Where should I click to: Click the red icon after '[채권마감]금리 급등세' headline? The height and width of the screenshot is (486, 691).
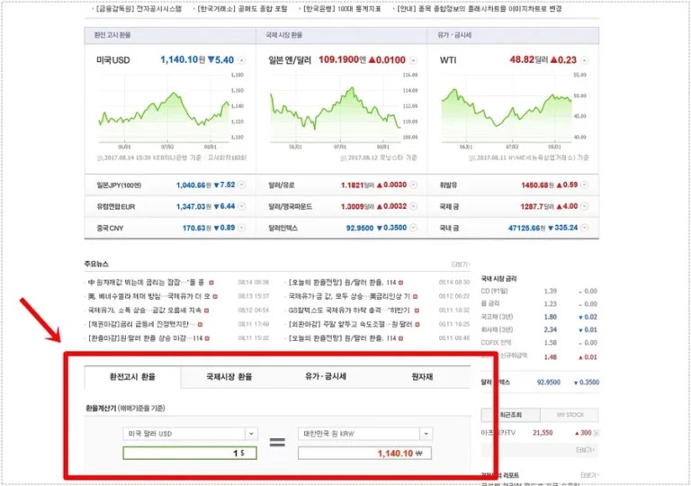[x=200, y=325]
